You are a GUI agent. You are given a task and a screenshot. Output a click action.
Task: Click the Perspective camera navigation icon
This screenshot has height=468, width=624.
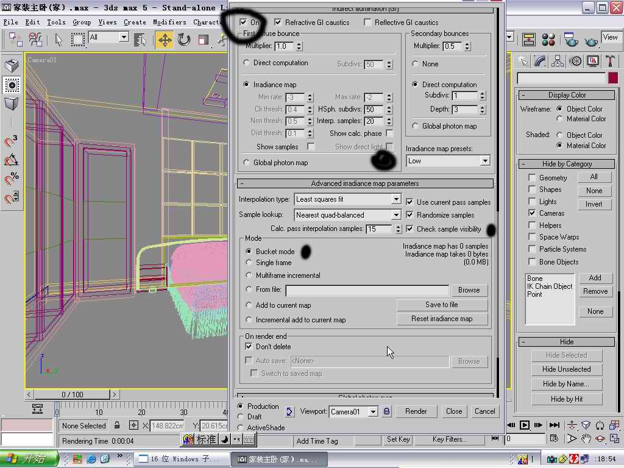pos(586,425)
